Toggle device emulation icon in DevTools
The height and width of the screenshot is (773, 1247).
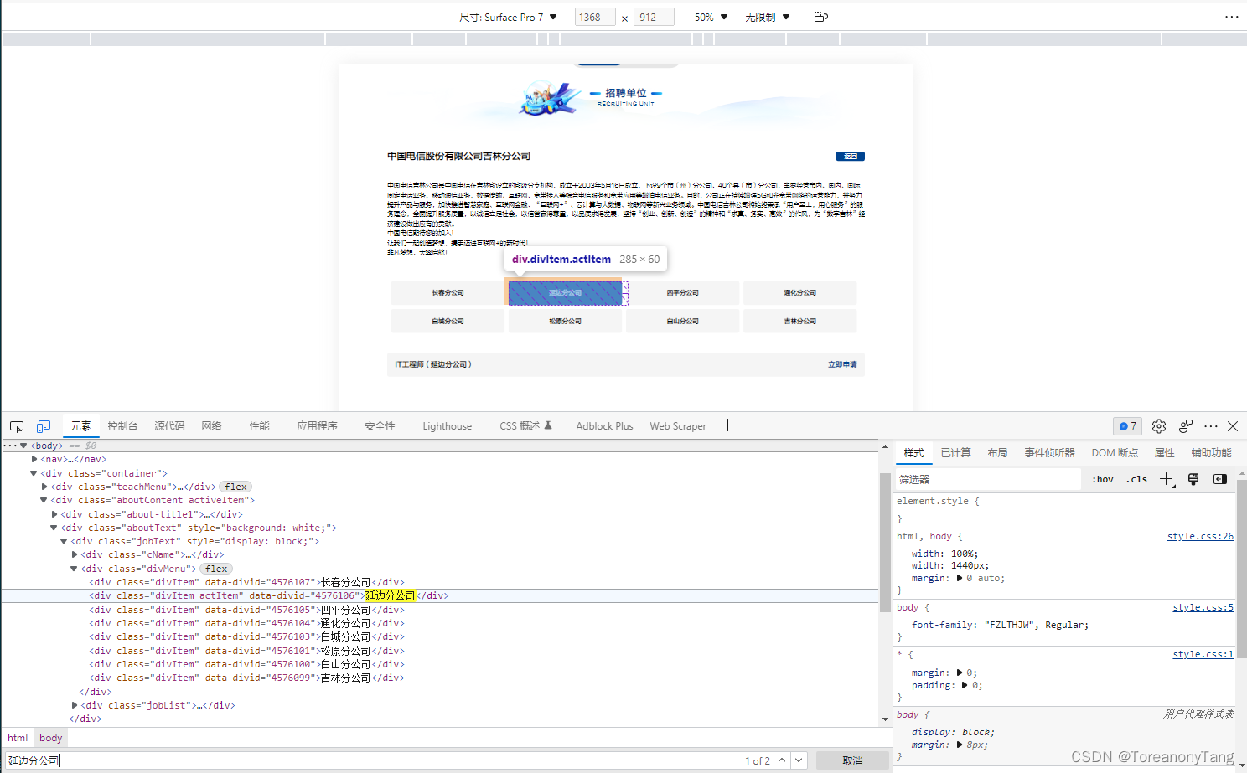coord(44,426)
